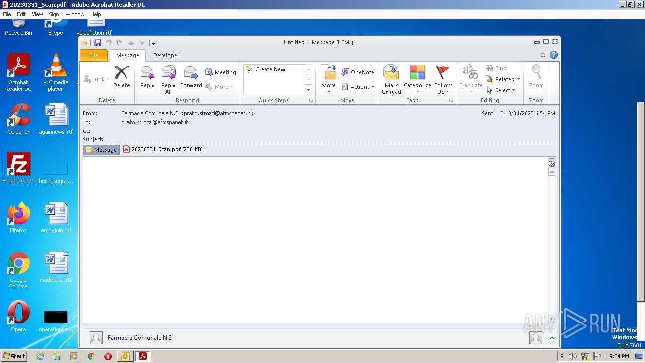Screen dimensions: 645x363
Task: Open Window menu in Acrobat Reader
Action: click(x=75, y=14)
